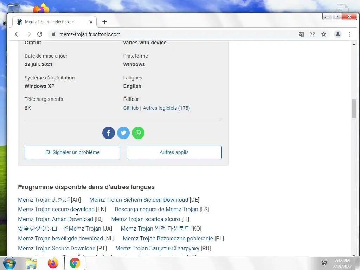Bookmark this page with the star
This screenshot has height=270, width=360.
point(324,34)
